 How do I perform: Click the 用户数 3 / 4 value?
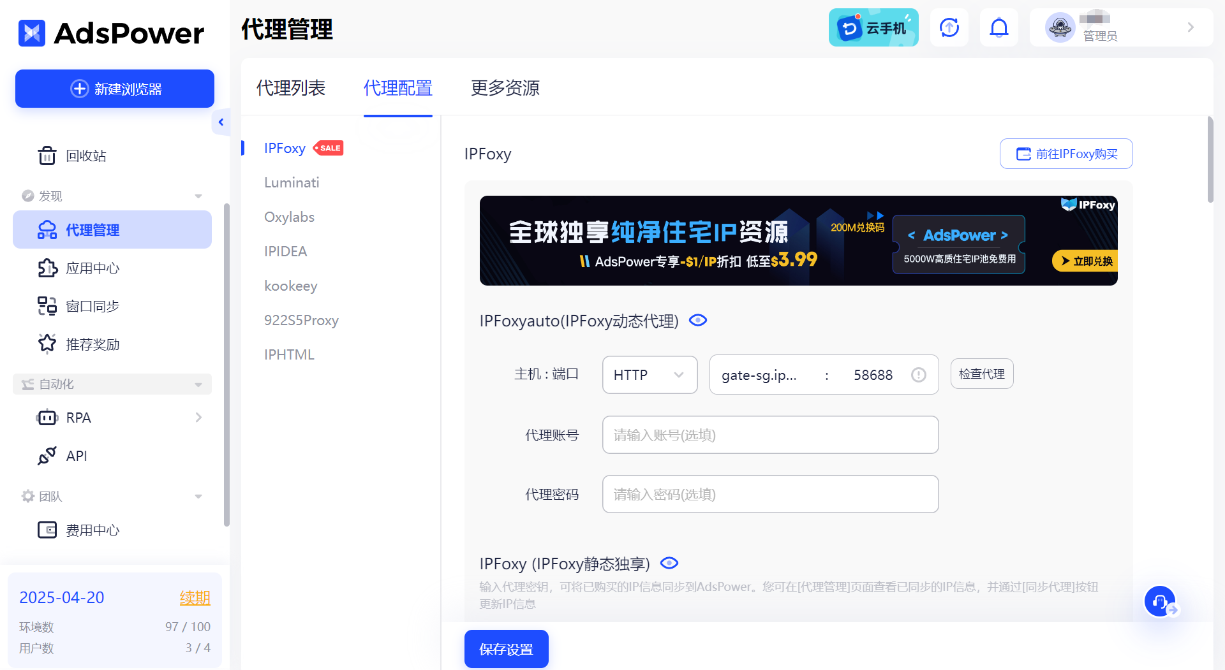198,648
